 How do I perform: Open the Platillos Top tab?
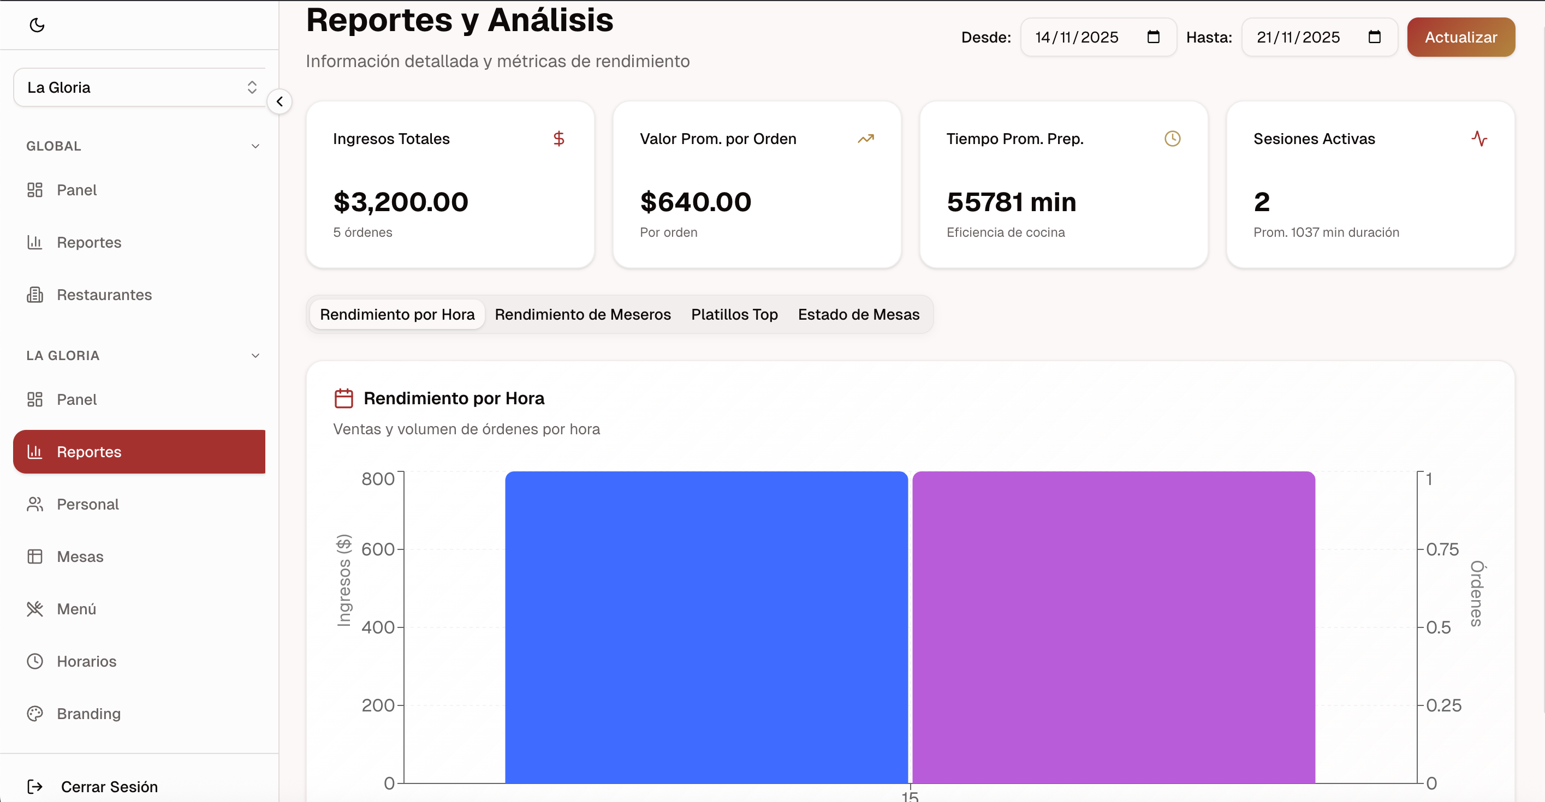tap(734, 314)
